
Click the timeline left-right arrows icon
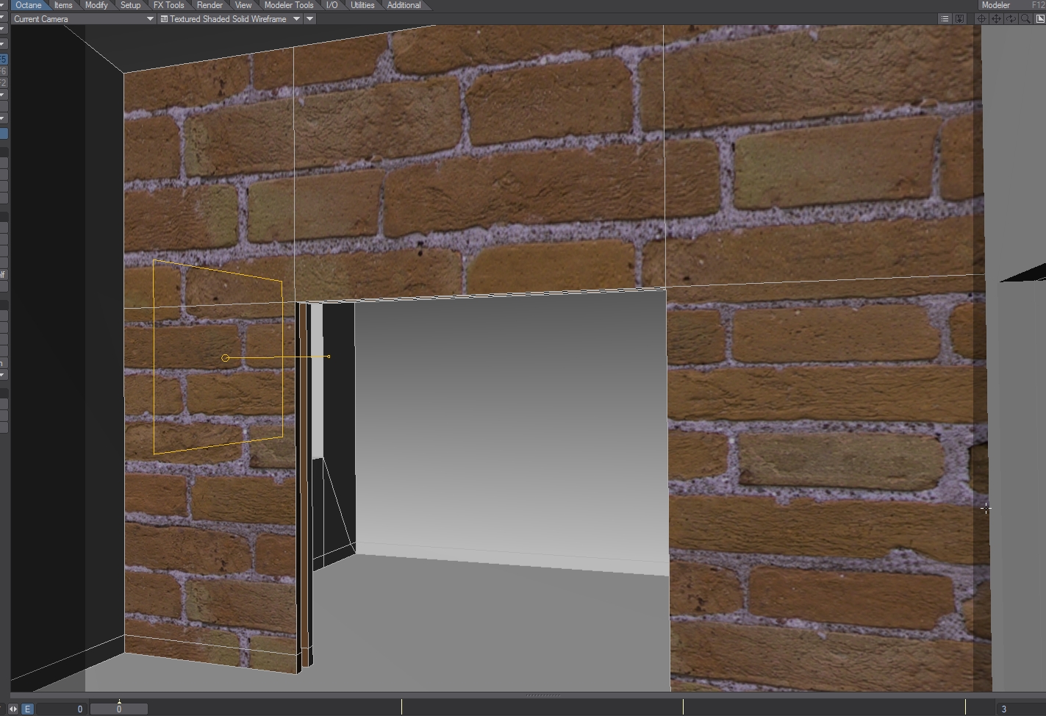(13, 709)
